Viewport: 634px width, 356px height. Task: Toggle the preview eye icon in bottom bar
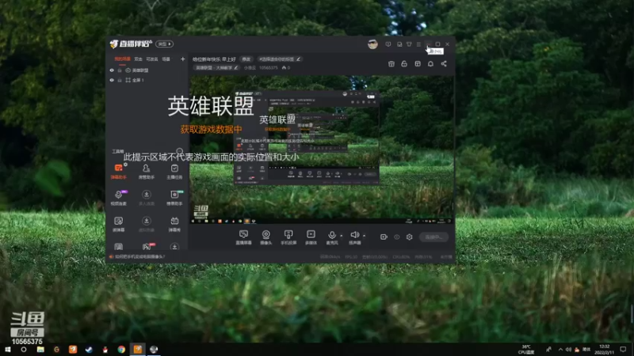(x=397, y=237)
